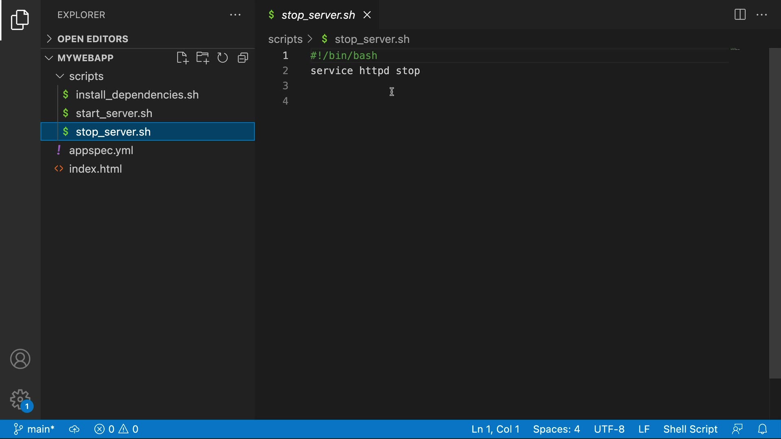Viewport: 781px width, 439px height.
Task: Click the New File icon
Action: coord(182,58)
